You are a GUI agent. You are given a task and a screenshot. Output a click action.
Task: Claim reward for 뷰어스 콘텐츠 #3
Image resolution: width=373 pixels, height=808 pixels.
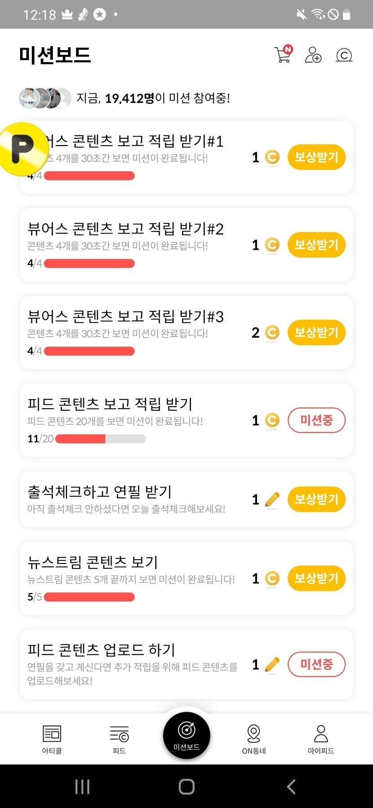pos(316,333)
